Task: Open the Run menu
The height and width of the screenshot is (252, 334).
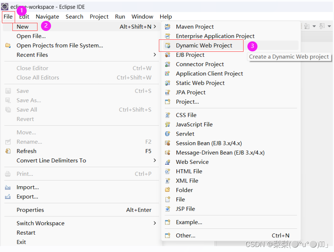Action: coord(120,17)
